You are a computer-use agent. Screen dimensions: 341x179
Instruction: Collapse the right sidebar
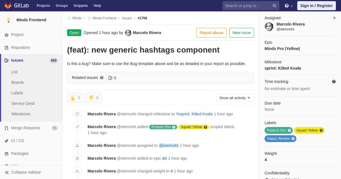334,18
